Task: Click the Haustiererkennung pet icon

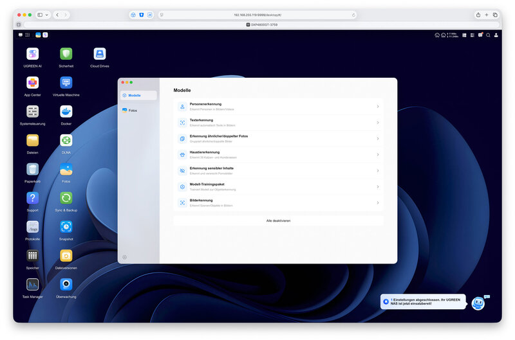Action: point(182,155)
